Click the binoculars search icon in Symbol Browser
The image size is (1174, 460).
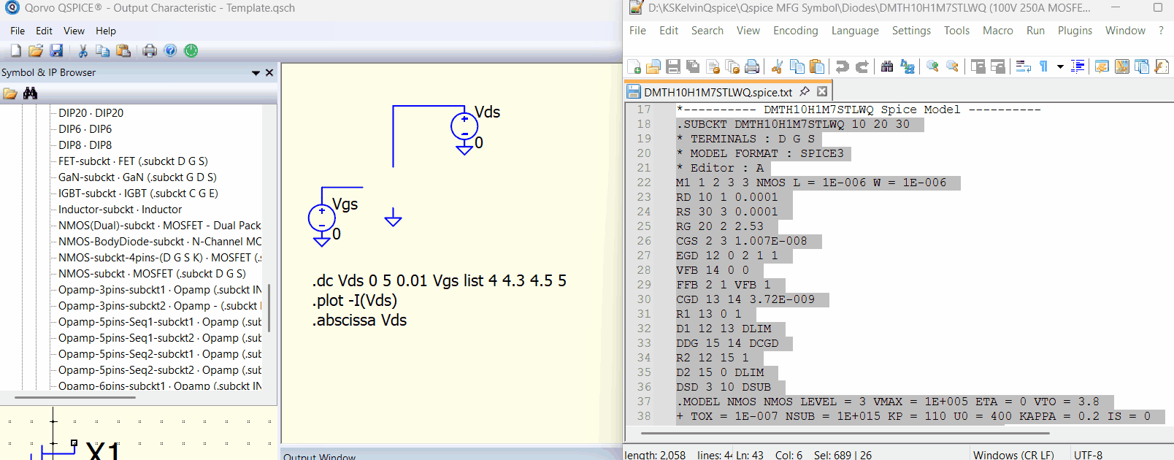(x=30, y=93)
